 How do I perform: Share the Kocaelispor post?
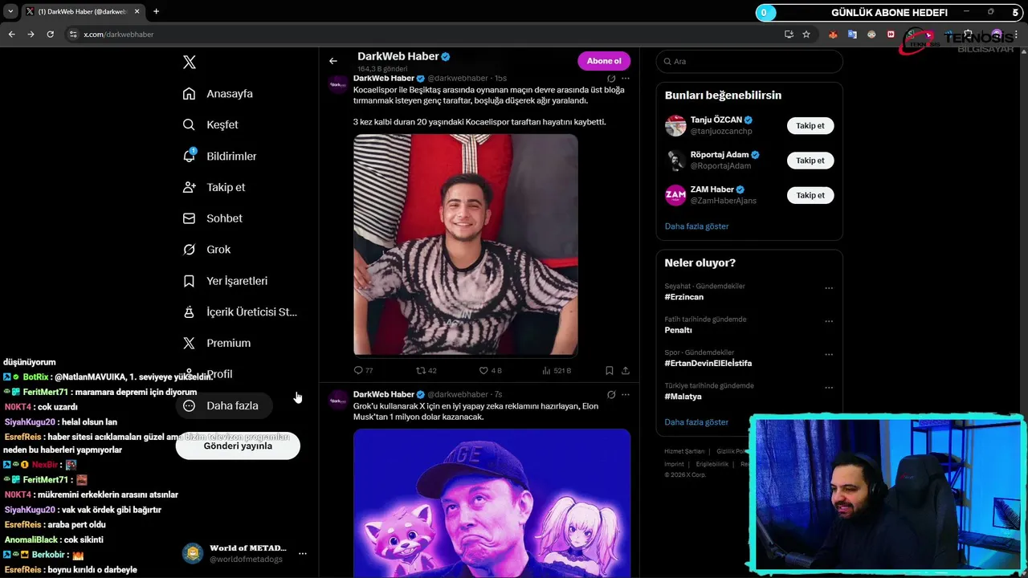625,370
